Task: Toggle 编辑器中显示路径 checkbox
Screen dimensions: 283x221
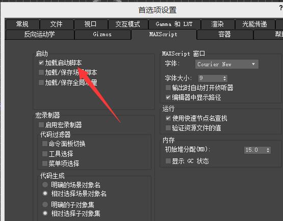Action: pos(168,98)
